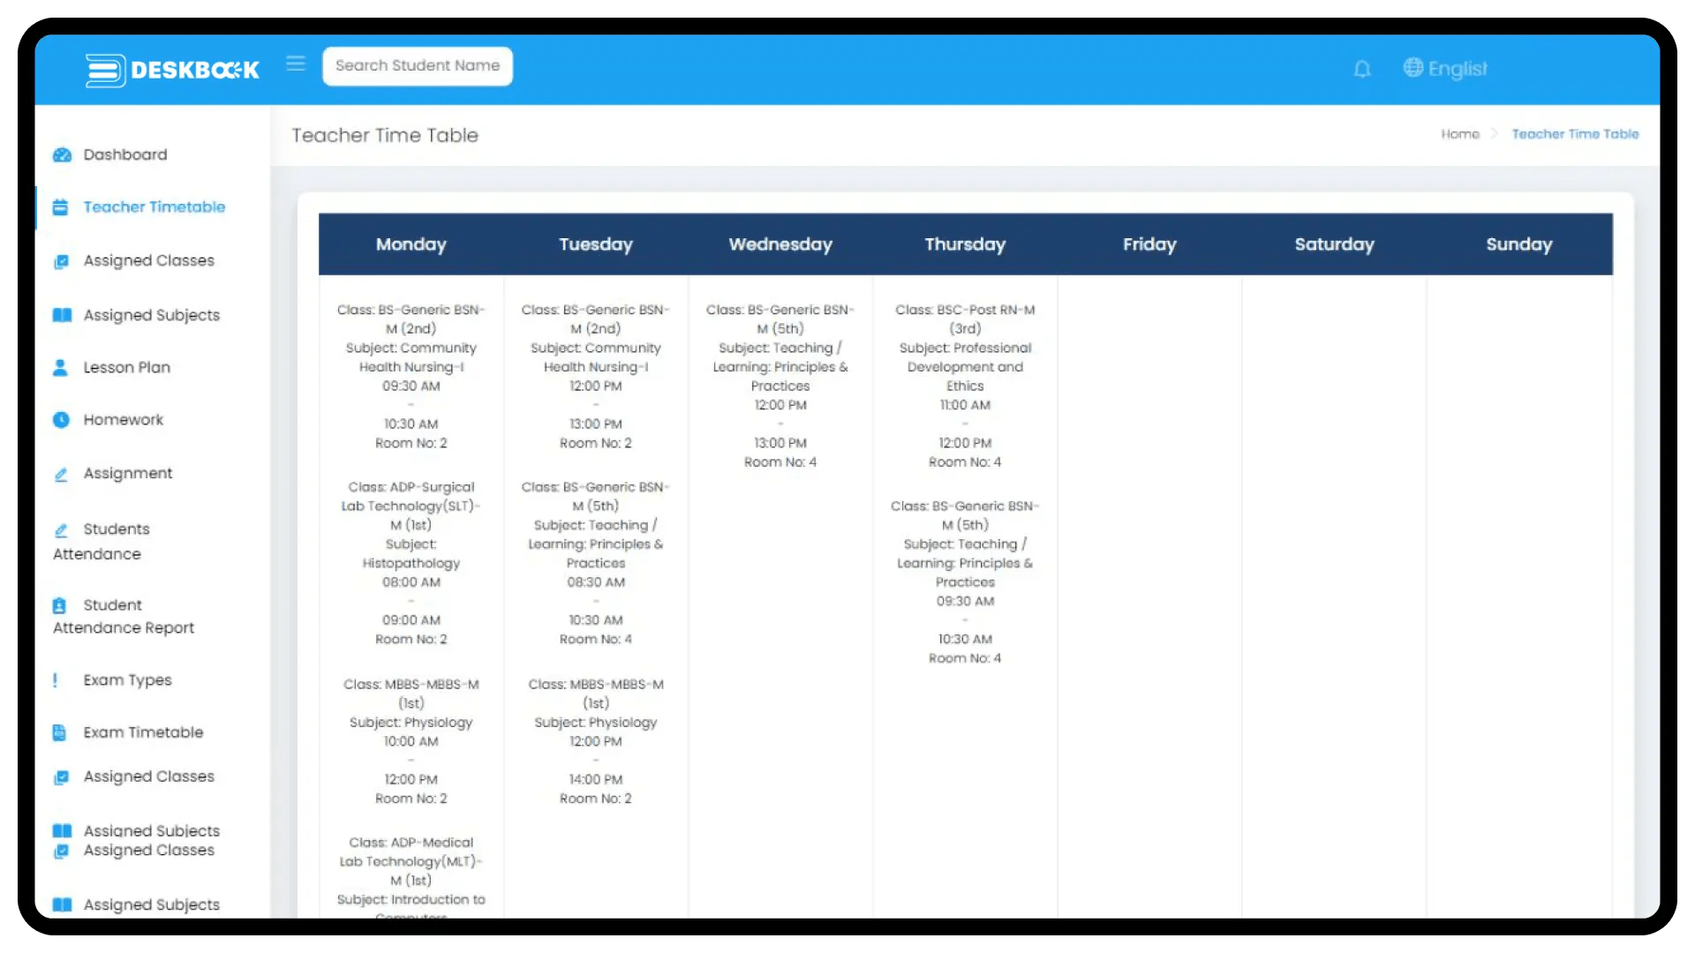Click the Assignment pencil icon

tap(61, 475)
